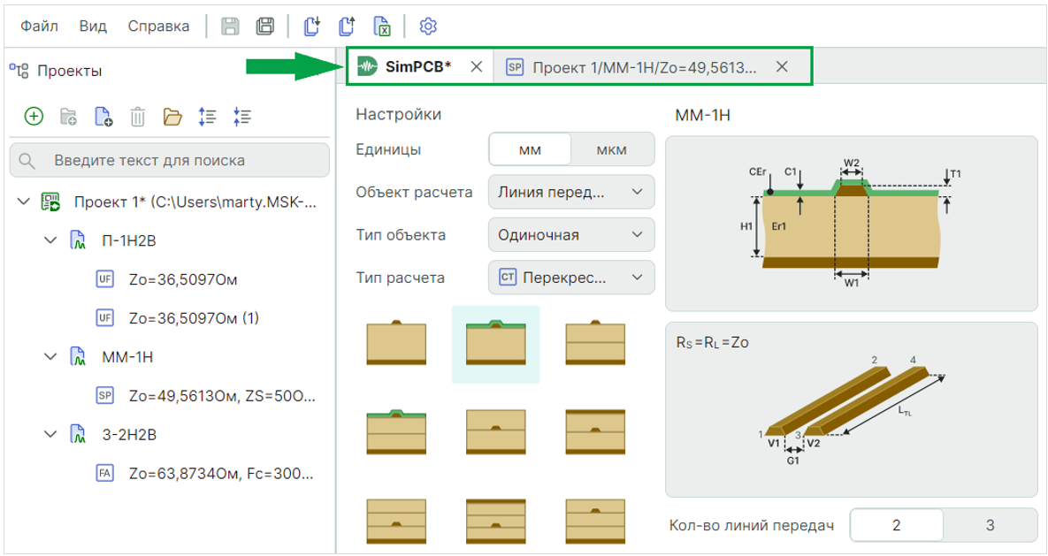Screen dimensions: 1048x556
Task: Click the expand all tree icon
Action: (208, 116)
